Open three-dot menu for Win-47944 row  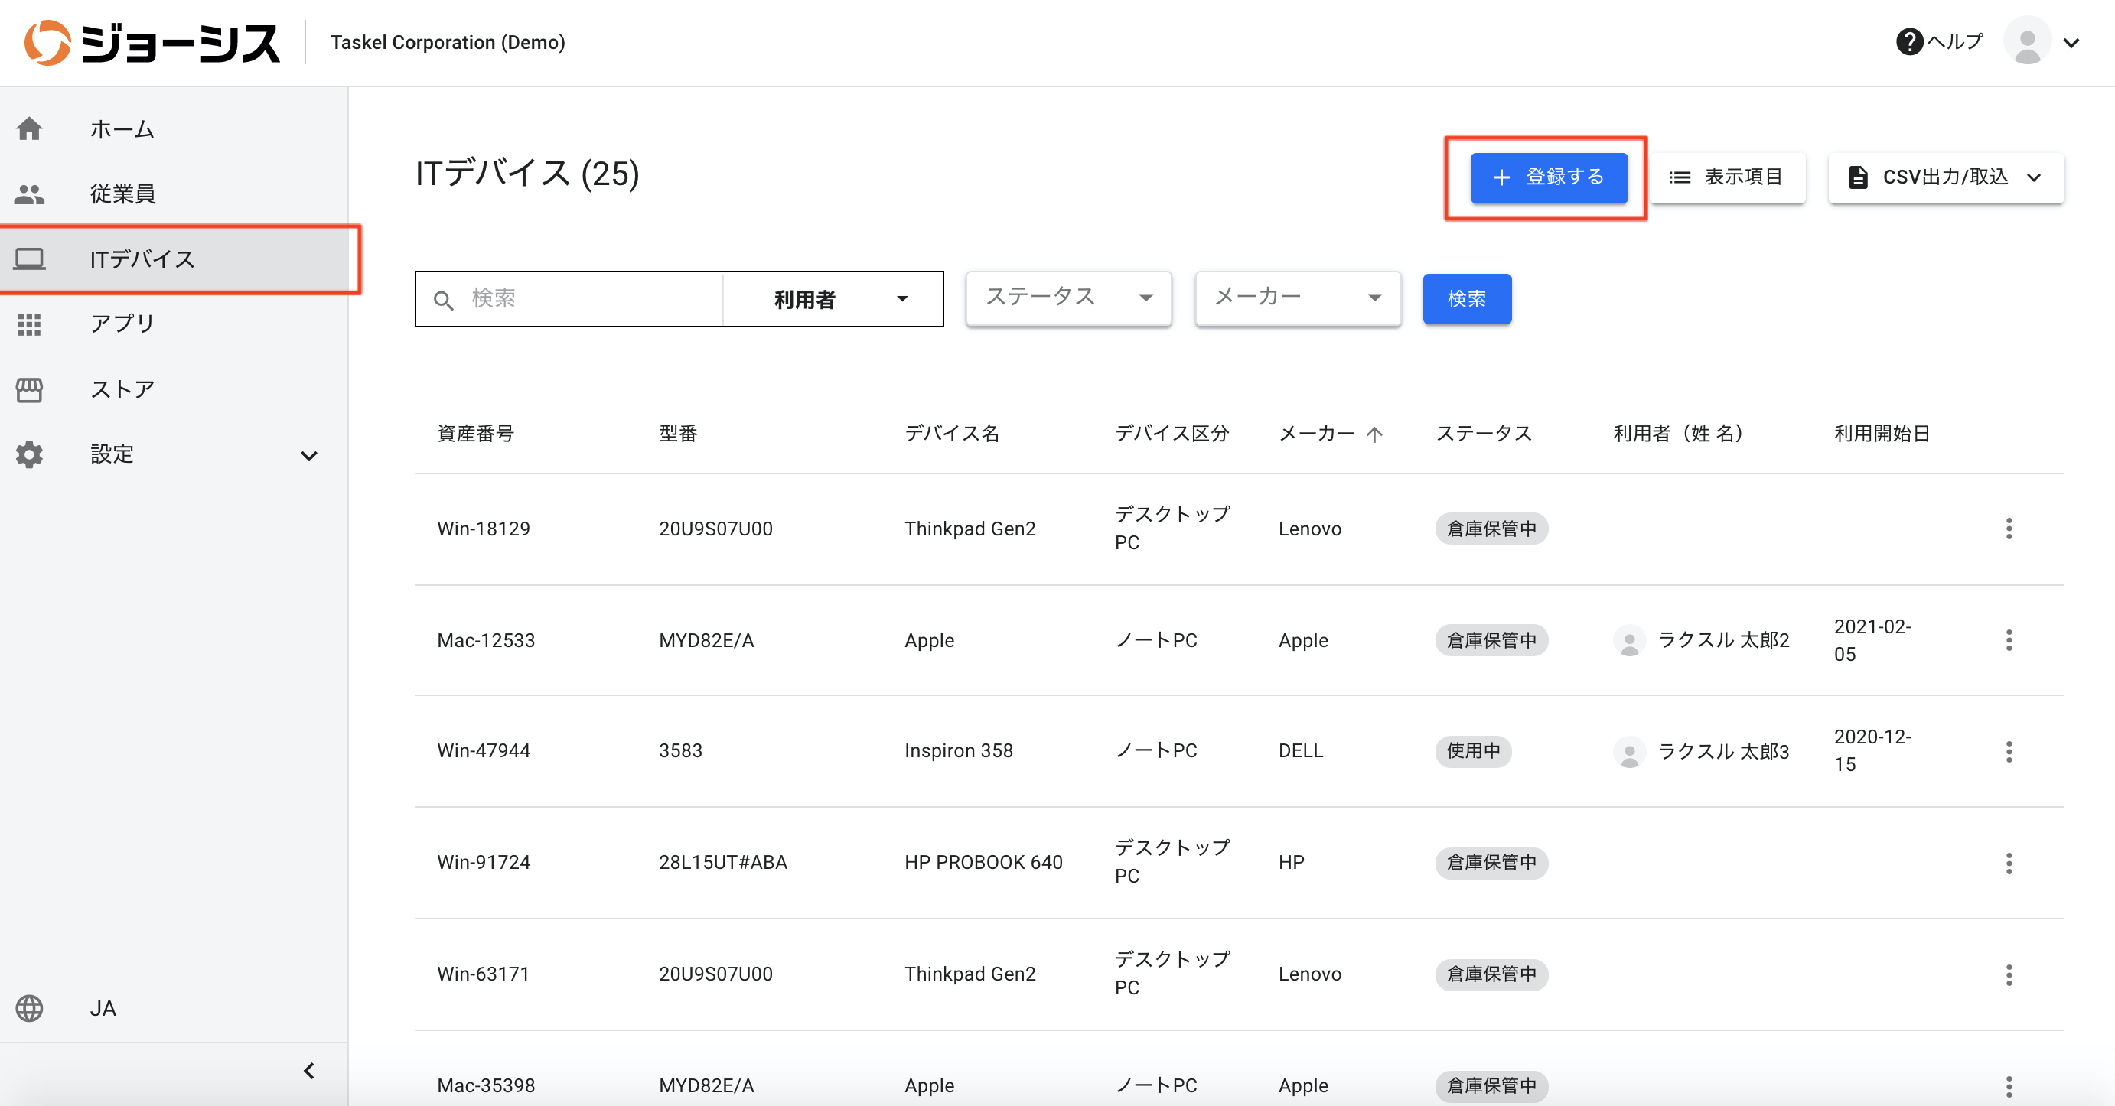tap(2009, 751)
